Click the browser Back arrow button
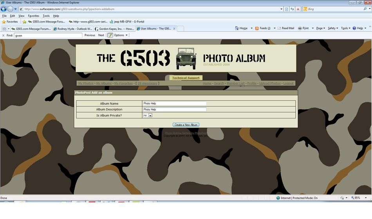This screenshot has height=219, width=372. 4,9
